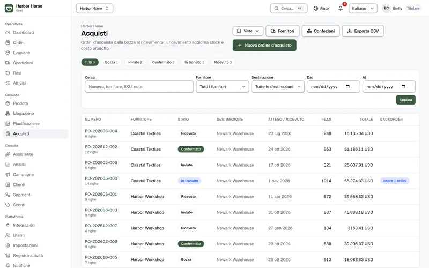
Task: Switch to the Ricevuto 3 tab
Action: coord(223,62)
